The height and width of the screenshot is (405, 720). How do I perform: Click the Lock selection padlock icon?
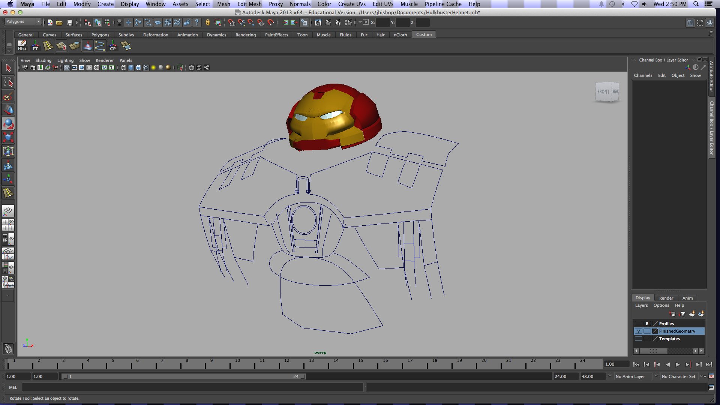point(208,22)
